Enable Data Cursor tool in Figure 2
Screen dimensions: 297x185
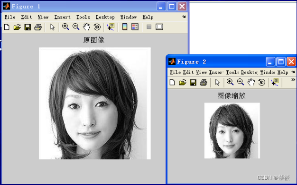[x=275, y=83]
